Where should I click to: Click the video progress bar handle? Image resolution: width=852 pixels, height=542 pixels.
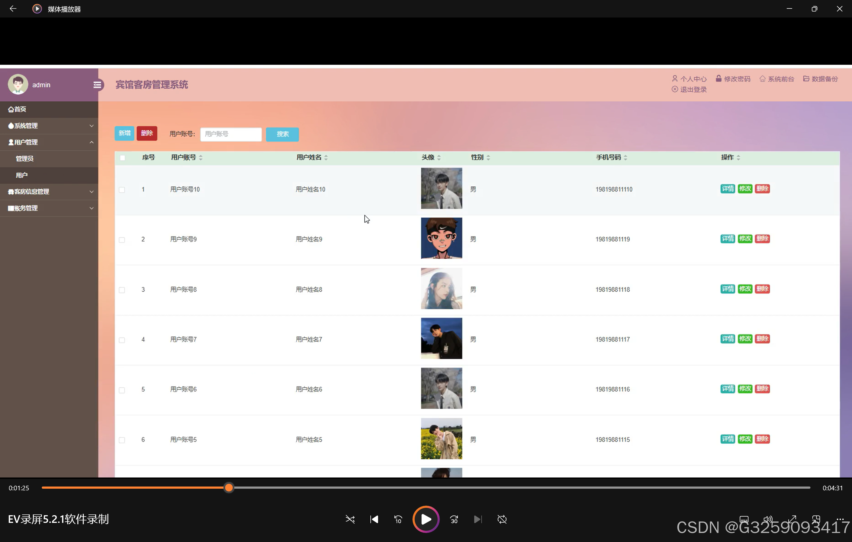229,488
